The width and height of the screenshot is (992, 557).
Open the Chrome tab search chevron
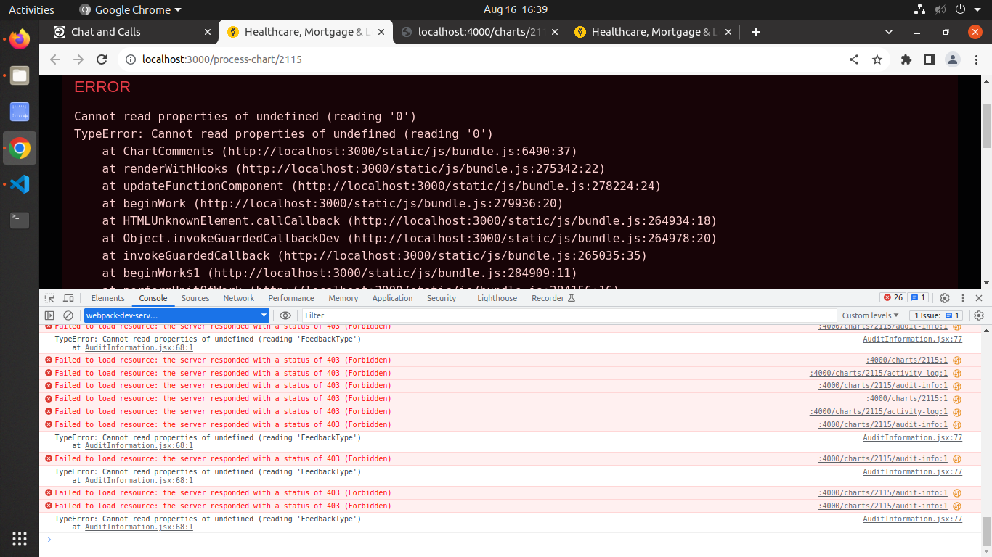coord(889,32)
